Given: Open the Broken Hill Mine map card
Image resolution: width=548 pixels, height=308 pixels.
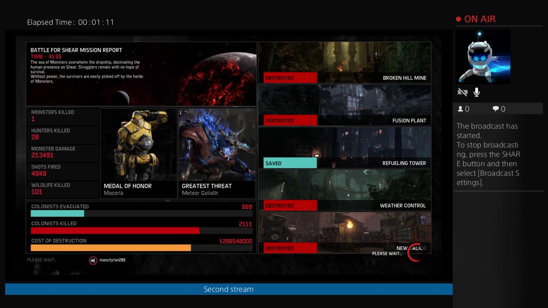Looking at the screenshot, I should point(345,62).
